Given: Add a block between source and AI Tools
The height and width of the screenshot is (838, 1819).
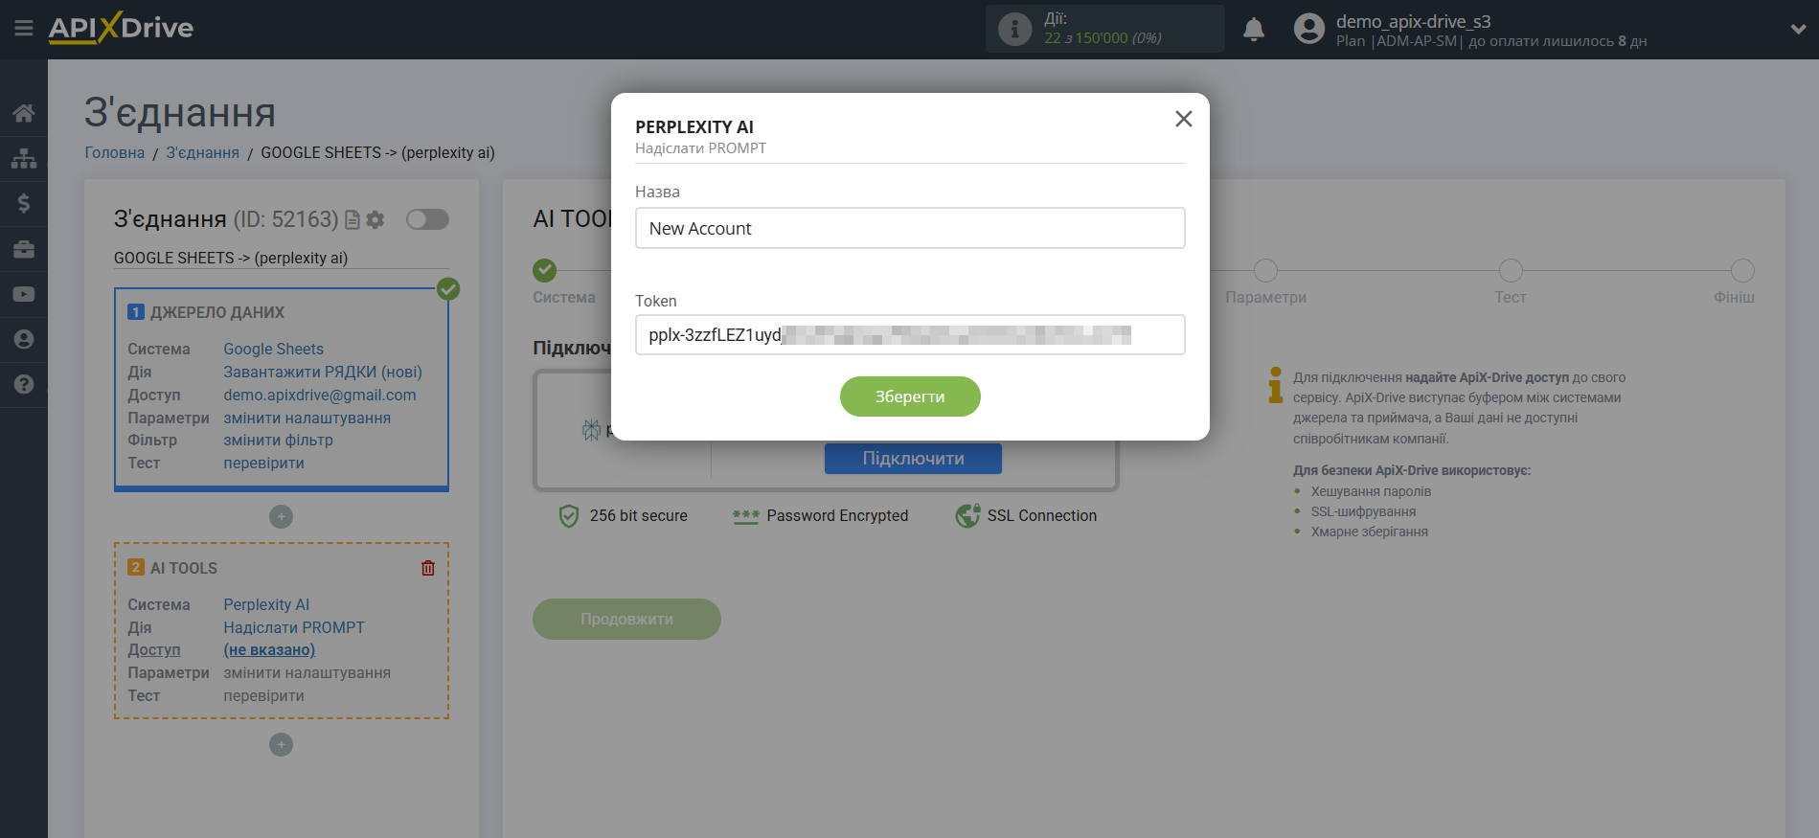Looking at the screenshot, I should click(x=281, y=517).
